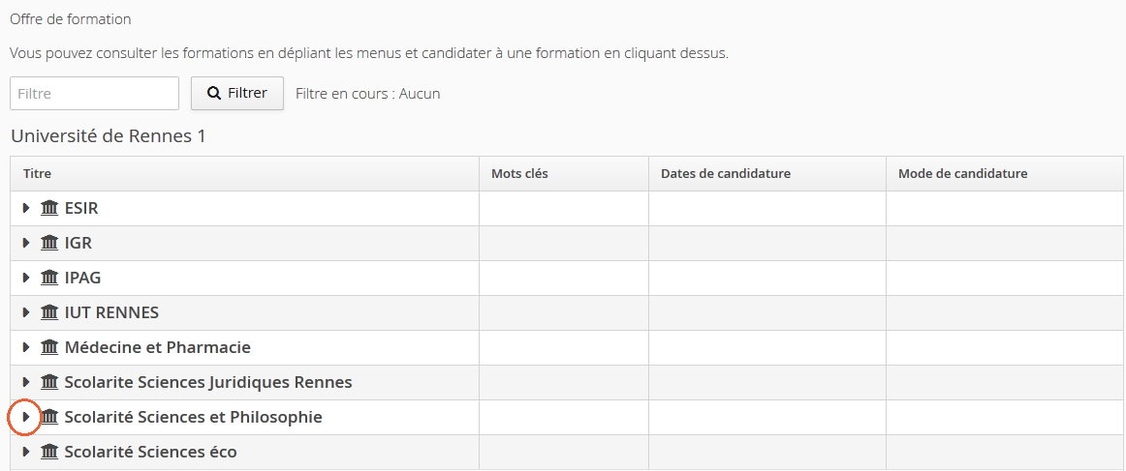Click the building icon next to IGR
This screenshot has width=1126, height=471.
pyautogui.click(x=49, y=243)
